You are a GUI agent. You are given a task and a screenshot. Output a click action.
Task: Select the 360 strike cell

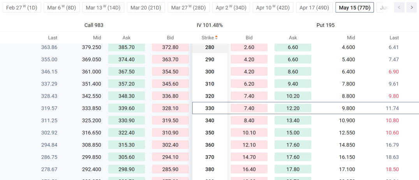[210, 145]
